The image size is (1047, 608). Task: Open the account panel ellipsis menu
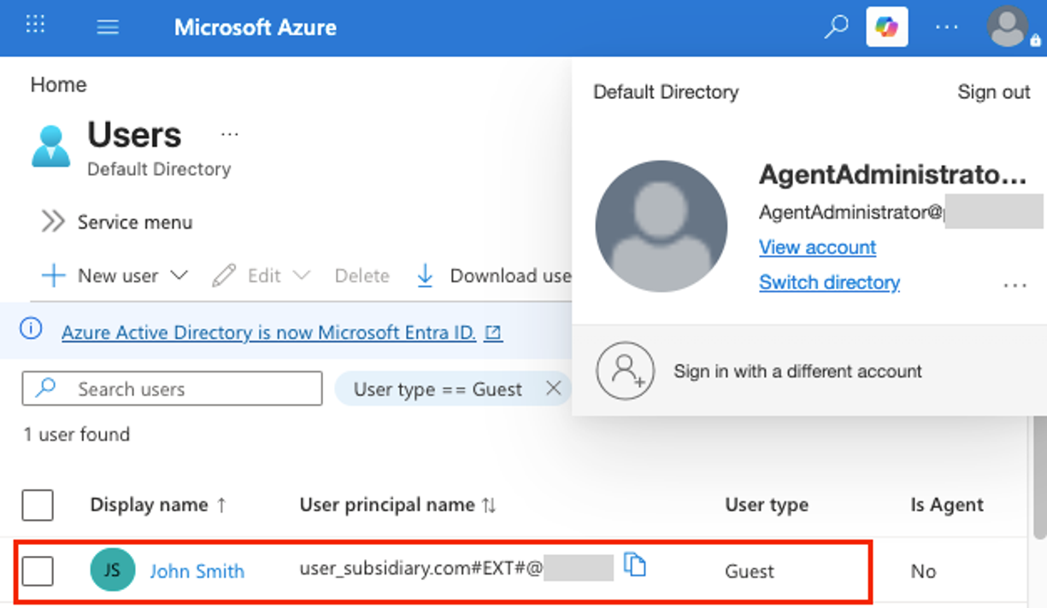pyautogui.click(x=1015, y=285)
